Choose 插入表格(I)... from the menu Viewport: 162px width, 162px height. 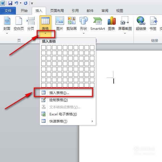[x=68, y=93]
